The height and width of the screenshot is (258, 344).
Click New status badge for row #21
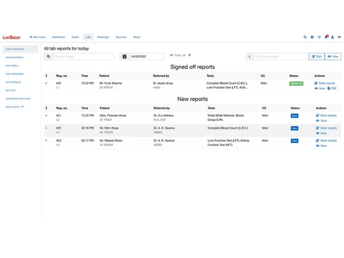294,116
